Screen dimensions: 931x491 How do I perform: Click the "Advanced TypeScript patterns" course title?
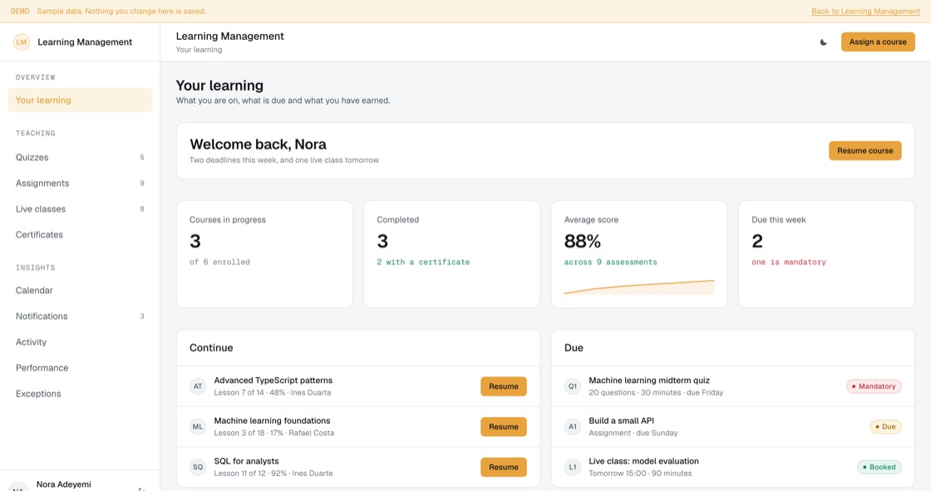tap(273, 381)
